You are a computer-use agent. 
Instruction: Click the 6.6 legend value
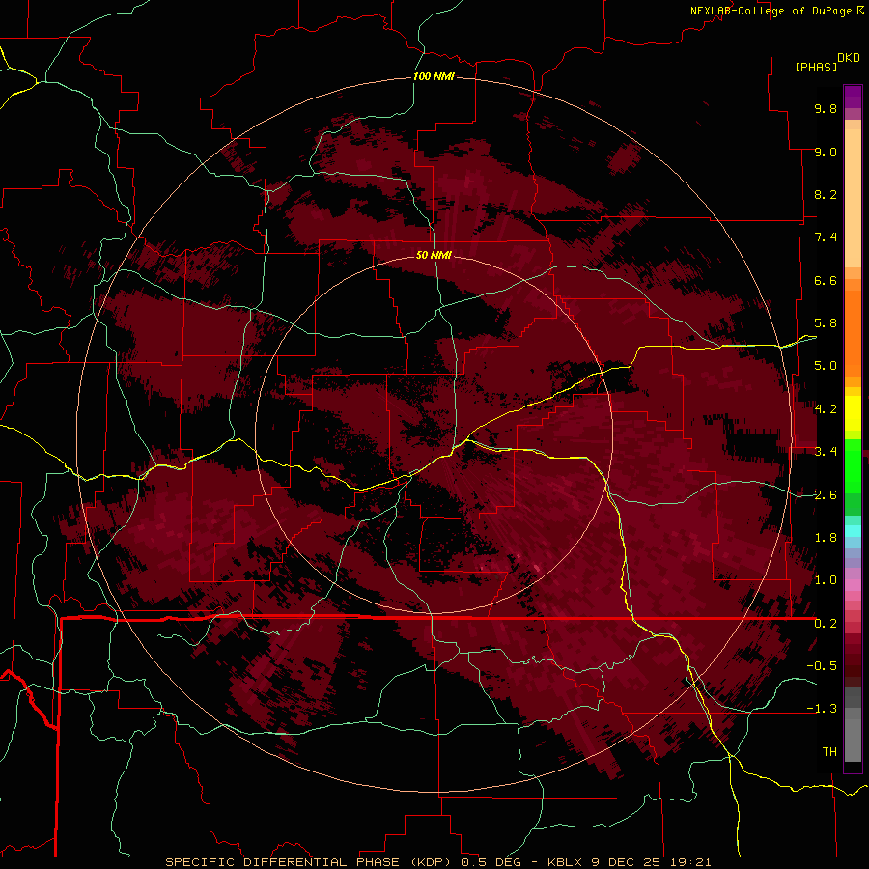[826, 280]
